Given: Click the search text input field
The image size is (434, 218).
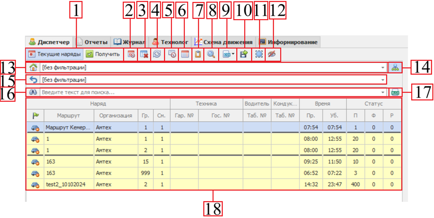Looking at the screenshot, I should point(209,92).
